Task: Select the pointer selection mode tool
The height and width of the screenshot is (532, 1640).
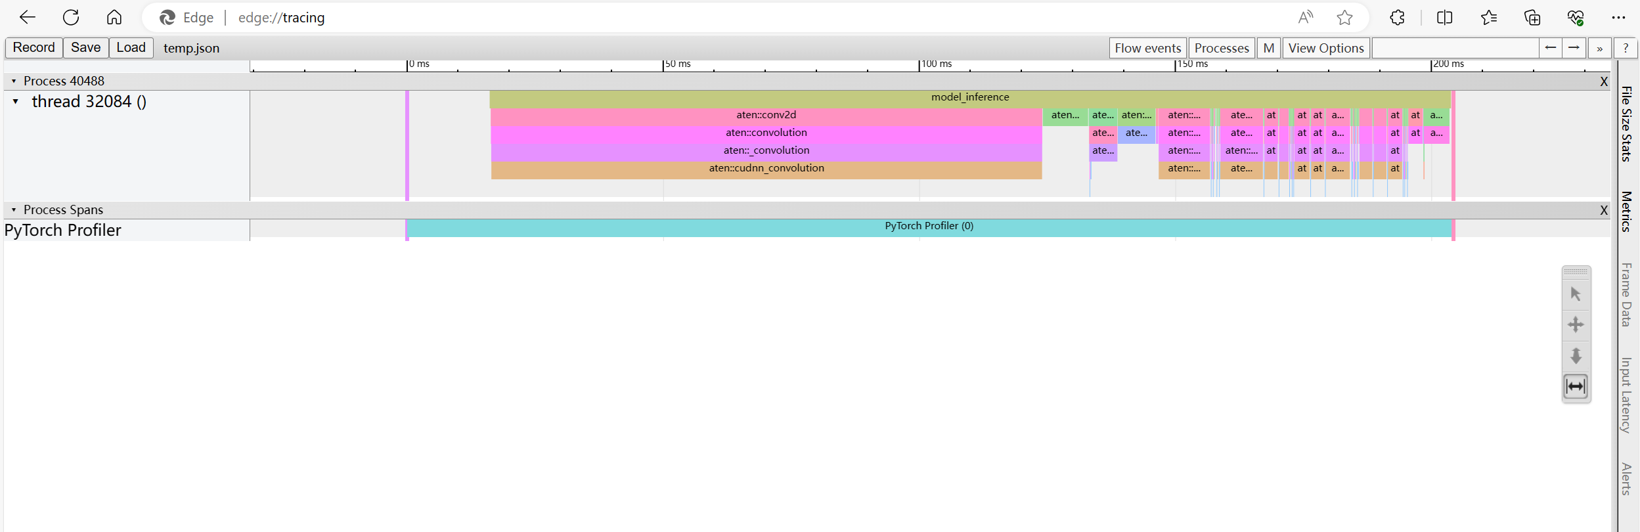Action: point(1576,294)
